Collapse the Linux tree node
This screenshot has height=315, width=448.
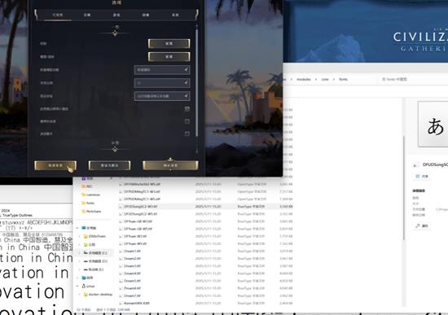(x=77, y=286)
